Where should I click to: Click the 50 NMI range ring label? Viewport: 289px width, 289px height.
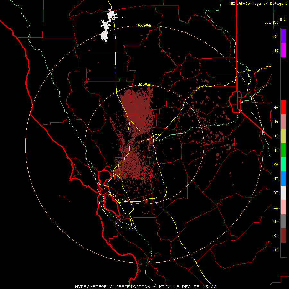[x=144, y=85]
